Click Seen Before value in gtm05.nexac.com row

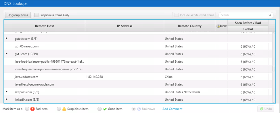[248, 47]
